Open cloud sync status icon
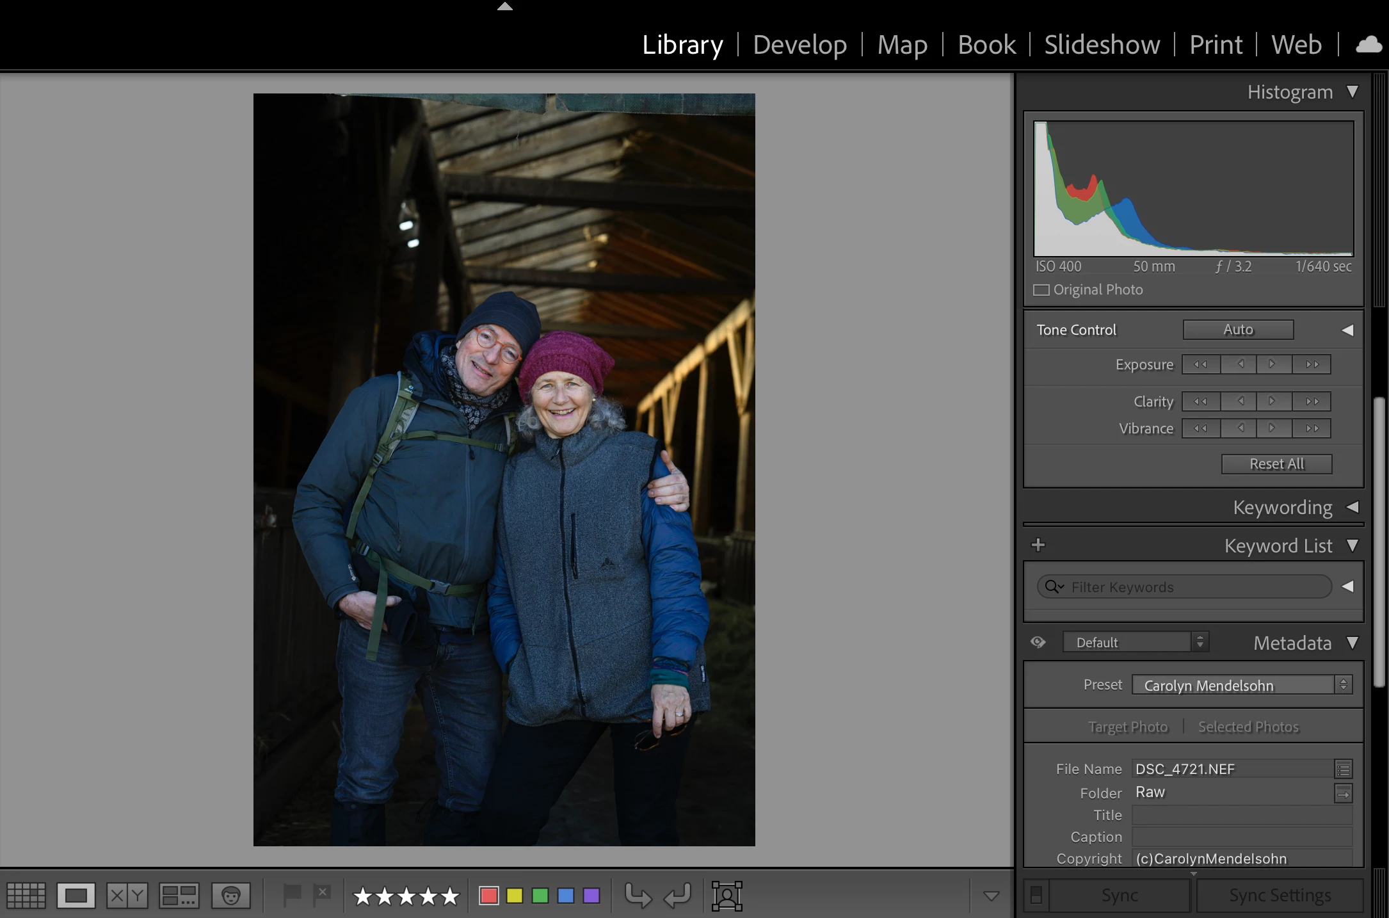 (1369, 45)
